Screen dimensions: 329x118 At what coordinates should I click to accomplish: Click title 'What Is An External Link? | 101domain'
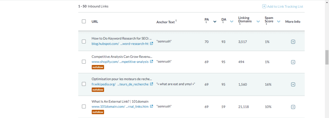tap(120, 101)
